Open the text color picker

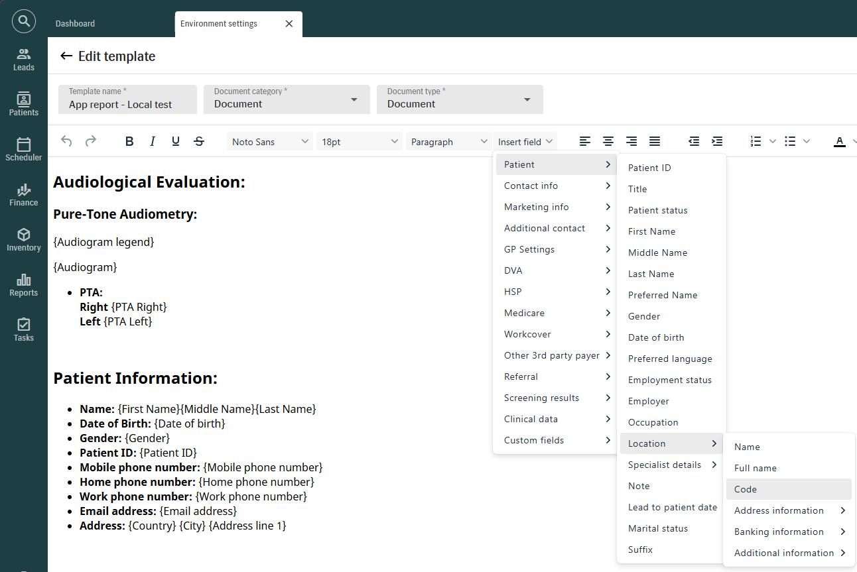840,141
